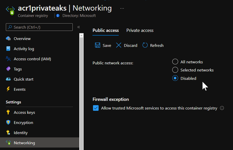Open the ellipsis more options menu
Viewport: 233px width, 150px height.
click(x=122, y=9)
